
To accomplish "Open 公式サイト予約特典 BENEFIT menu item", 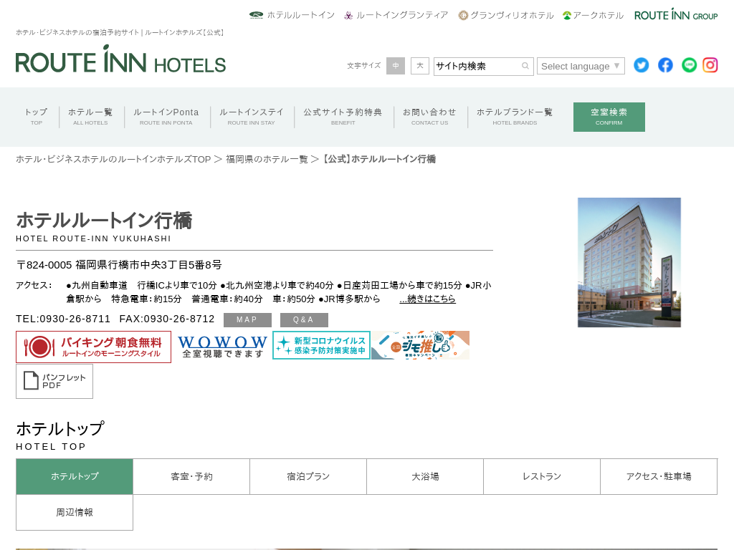I will (343, 117).
